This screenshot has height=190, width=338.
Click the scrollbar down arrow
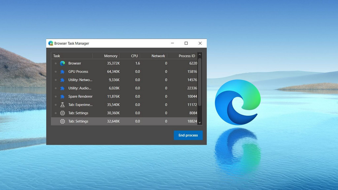200,123
